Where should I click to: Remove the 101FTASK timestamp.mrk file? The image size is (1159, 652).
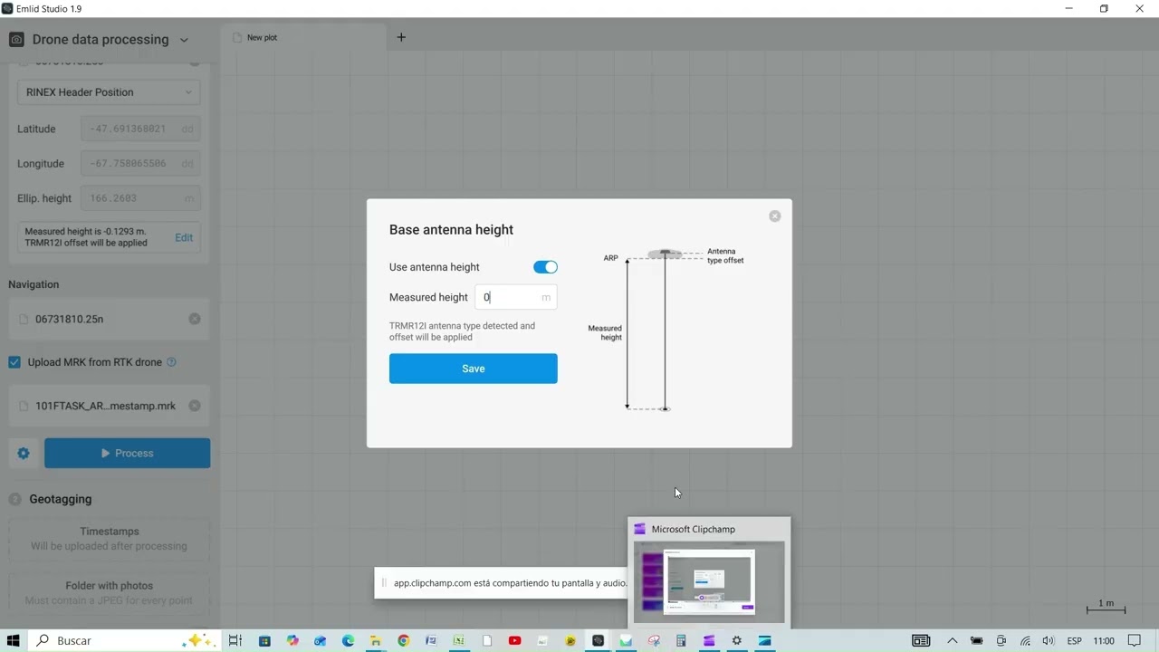point(195,406)
